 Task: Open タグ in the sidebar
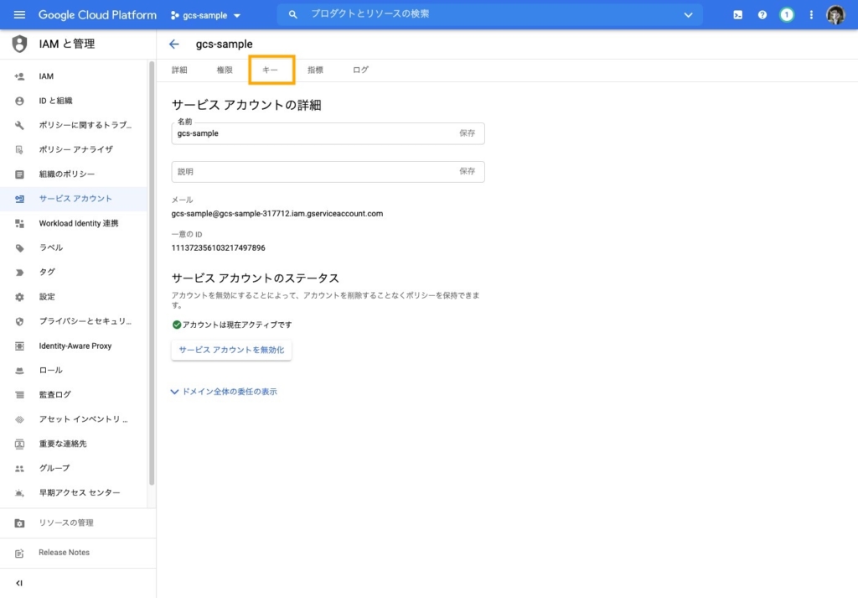pos(74,273)
